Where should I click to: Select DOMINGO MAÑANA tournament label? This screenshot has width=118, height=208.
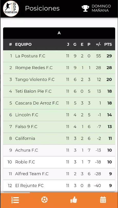tap(101, 8)
